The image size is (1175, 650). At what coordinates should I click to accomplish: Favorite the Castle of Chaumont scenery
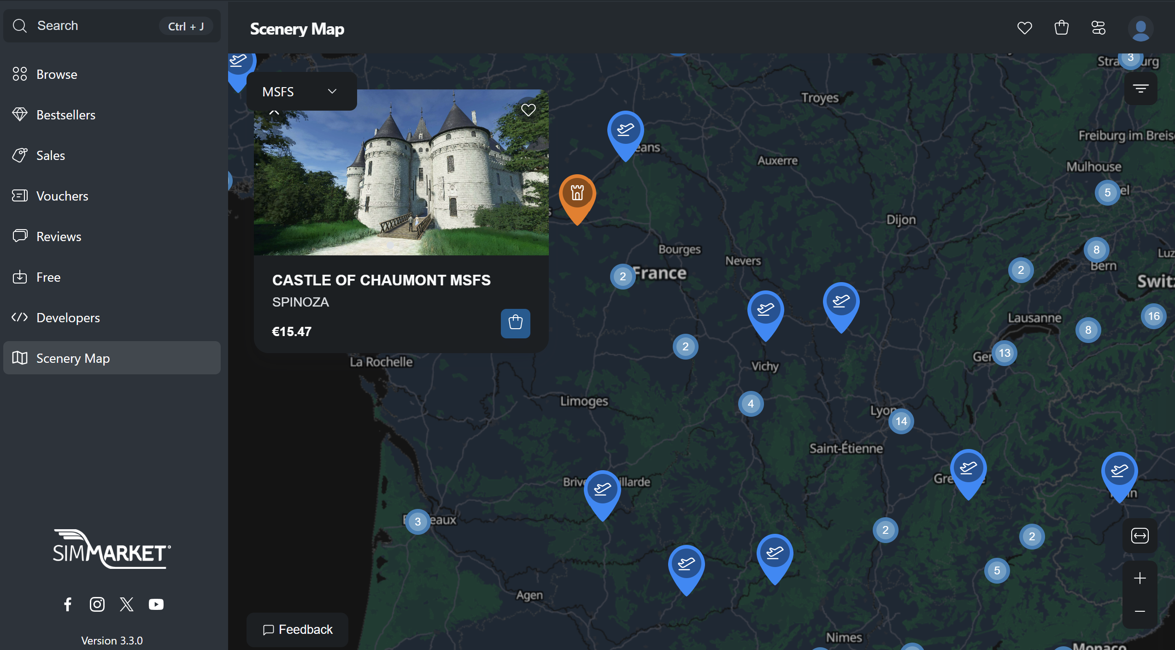coord(528,110)
